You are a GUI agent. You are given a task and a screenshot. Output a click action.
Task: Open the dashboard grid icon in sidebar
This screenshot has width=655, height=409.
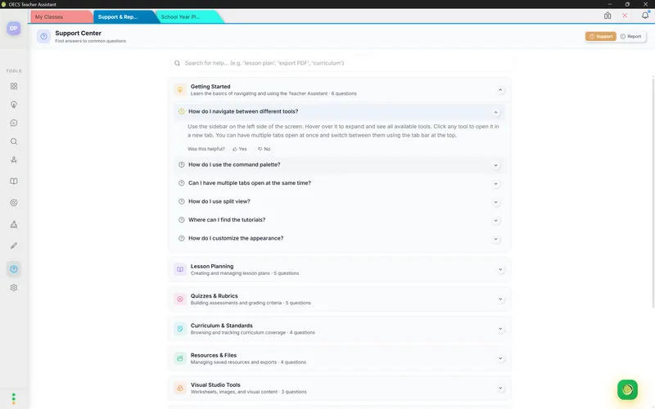[14, 86]
